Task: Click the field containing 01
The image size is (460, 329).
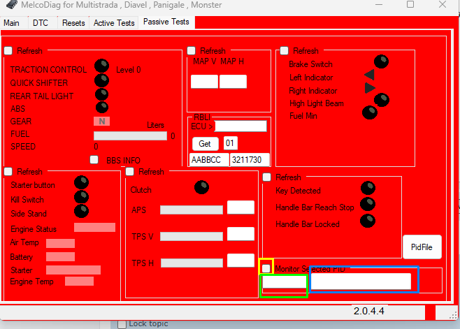Action: [x=230, y=143]
